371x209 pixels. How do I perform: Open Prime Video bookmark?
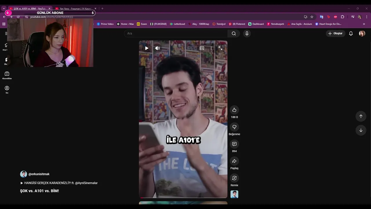click(105, 24)
